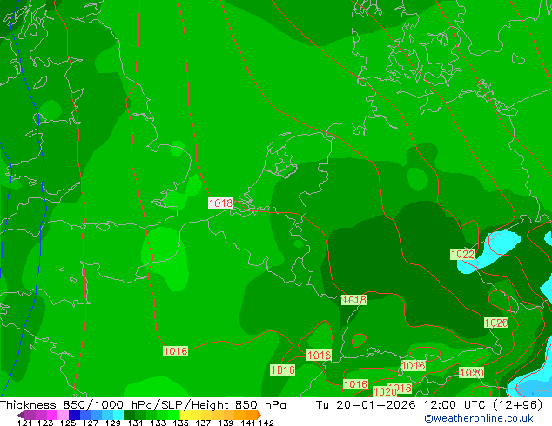Click legend value 141
This screenshot has width=552, height=426.
(248, 423)
